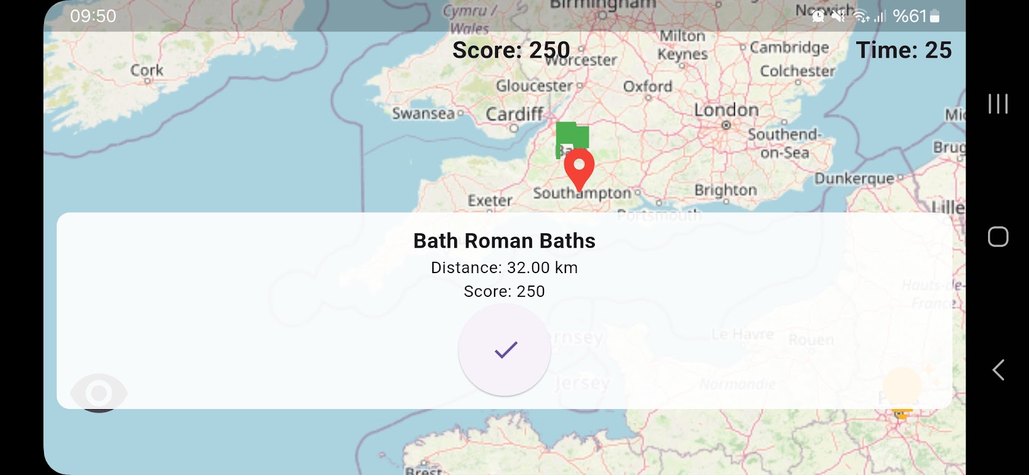Toggle the eye visibility icon
Screen dimensions: 1029x475
coord(99,393)
